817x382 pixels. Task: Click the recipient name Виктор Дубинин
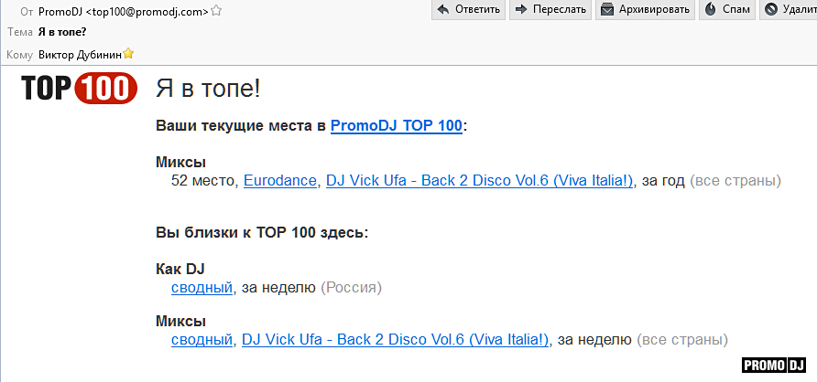pos(86,54)
